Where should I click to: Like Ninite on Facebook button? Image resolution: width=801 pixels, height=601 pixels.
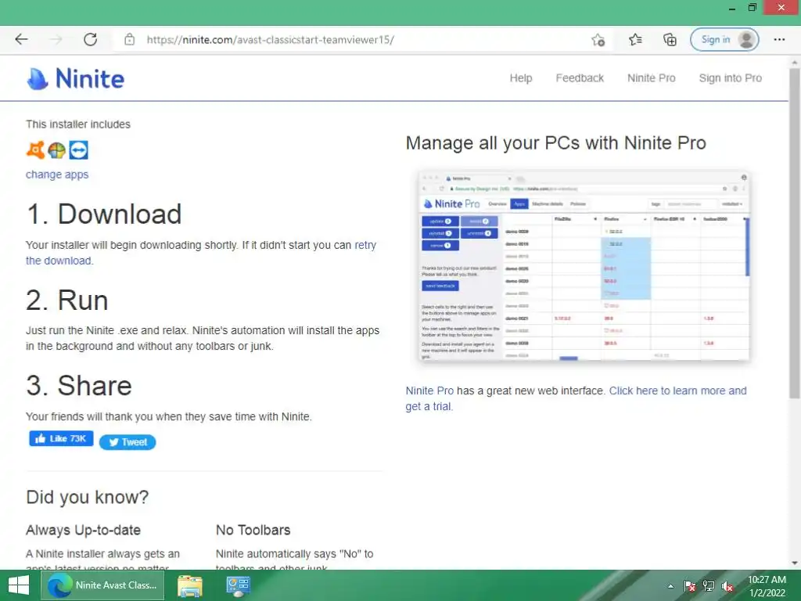coord(61,438)
